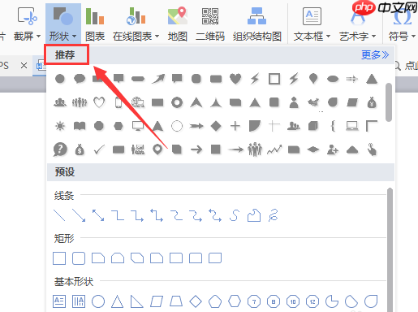
Task: Pick the recommended money bag with yen shape
Action: pos(372,102)
